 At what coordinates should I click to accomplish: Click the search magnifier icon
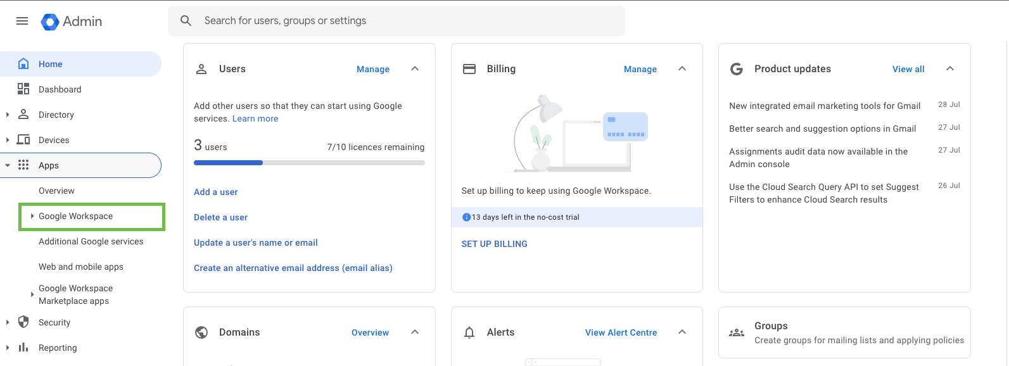click(x=186, y=21)
